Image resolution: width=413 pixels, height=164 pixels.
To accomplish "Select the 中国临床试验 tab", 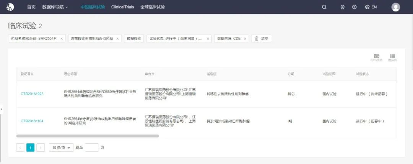I will [x=93, y=7].
